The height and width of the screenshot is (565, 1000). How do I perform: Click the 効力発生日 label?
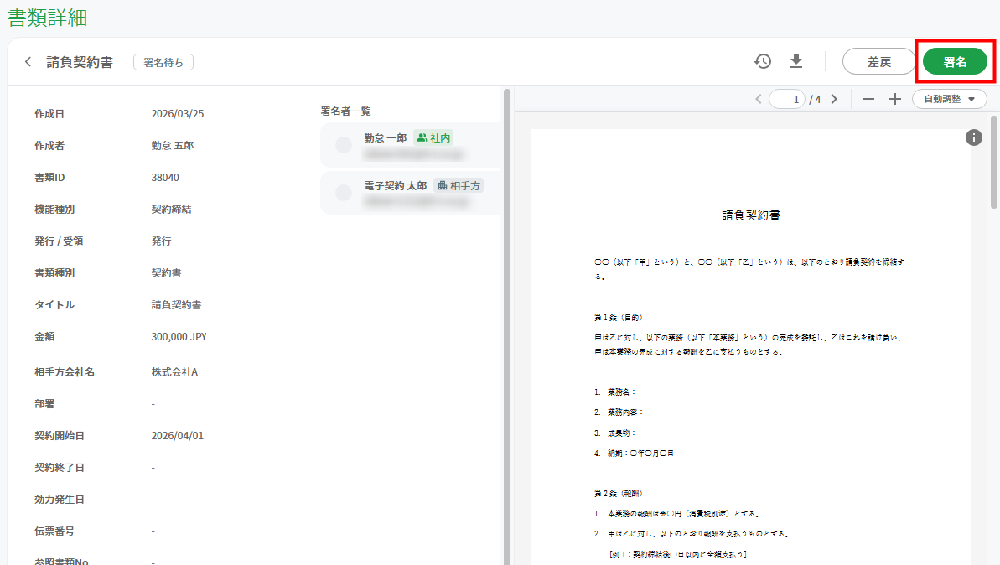tap(60, 500)
